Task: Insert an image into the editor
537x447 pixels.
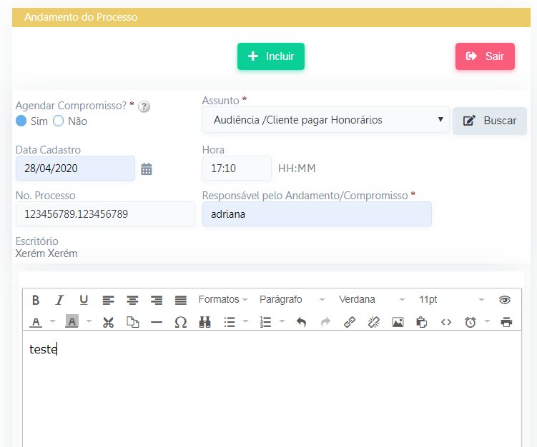Action: [398, 322]
